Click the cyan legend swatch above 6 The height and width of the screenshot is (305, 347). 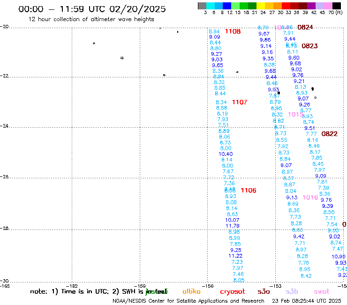pos(210,6)
